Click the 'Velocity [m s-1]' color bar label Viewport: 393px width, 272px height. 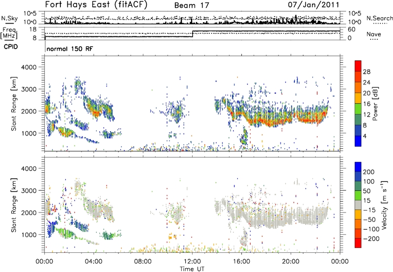click(x=384, y=205)
